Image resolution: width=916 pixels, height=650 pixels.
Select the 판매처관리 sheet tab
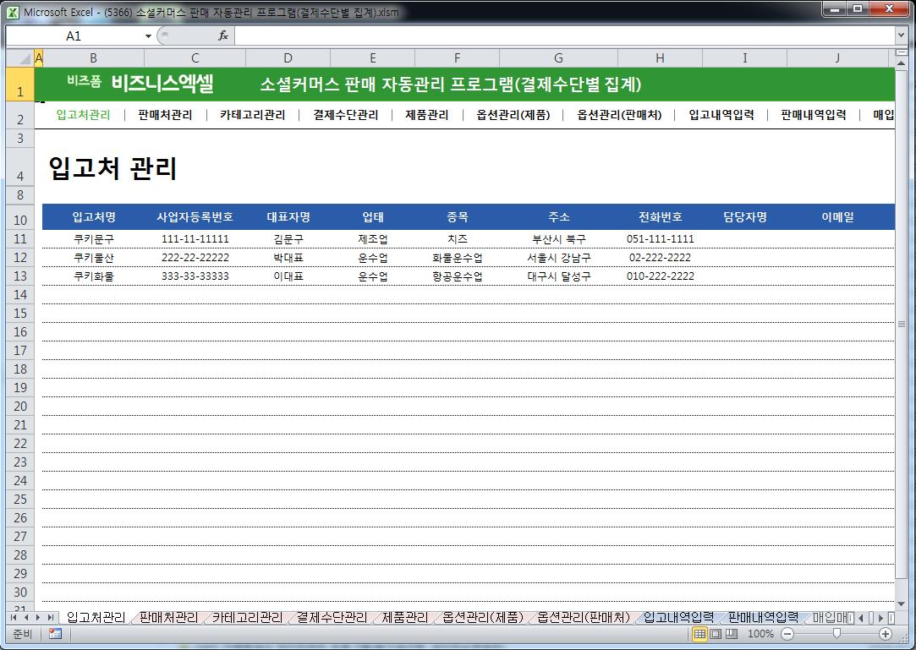click(169, 617)
